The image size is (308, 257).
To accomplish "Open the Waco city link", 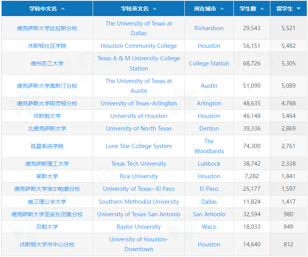I will 209,227.
